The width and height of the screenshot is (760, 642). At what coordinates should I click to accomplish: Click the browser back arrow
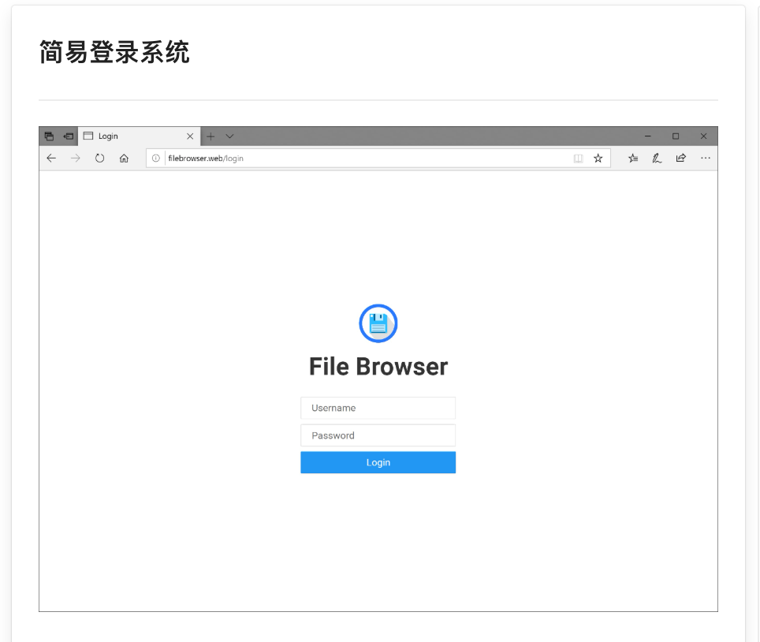click(51, 159)
